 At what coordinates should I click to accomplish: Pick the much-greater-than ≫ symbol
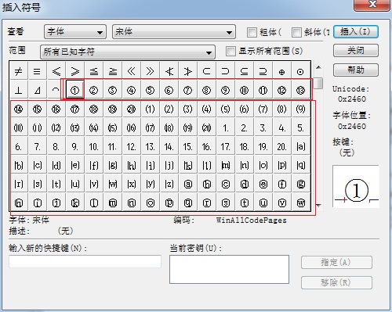pos(150,71)
